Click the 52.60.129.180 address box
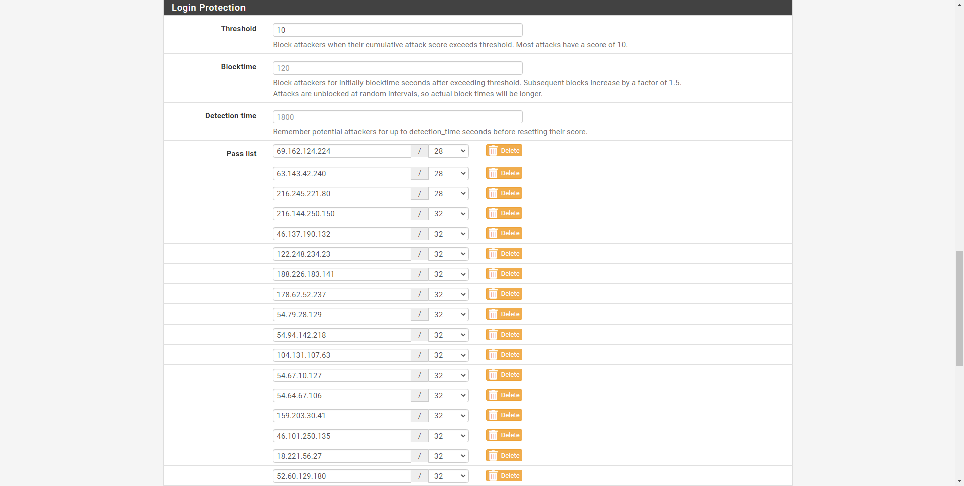This screenshot has width=964, height=486. [342, 476]
